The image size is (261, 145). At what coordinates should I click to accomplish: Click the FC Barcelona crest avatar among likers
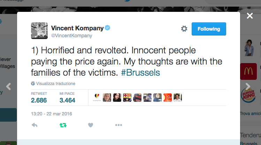click(x=127, y=98)
